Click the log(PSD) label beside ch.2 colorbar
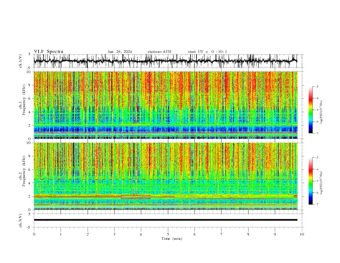The image size is (340, 263). (x=322, y=183)
